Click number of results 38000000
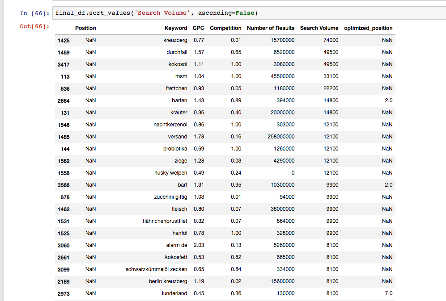This screenshot has width=446, height=301. click(x=282, y=209)
